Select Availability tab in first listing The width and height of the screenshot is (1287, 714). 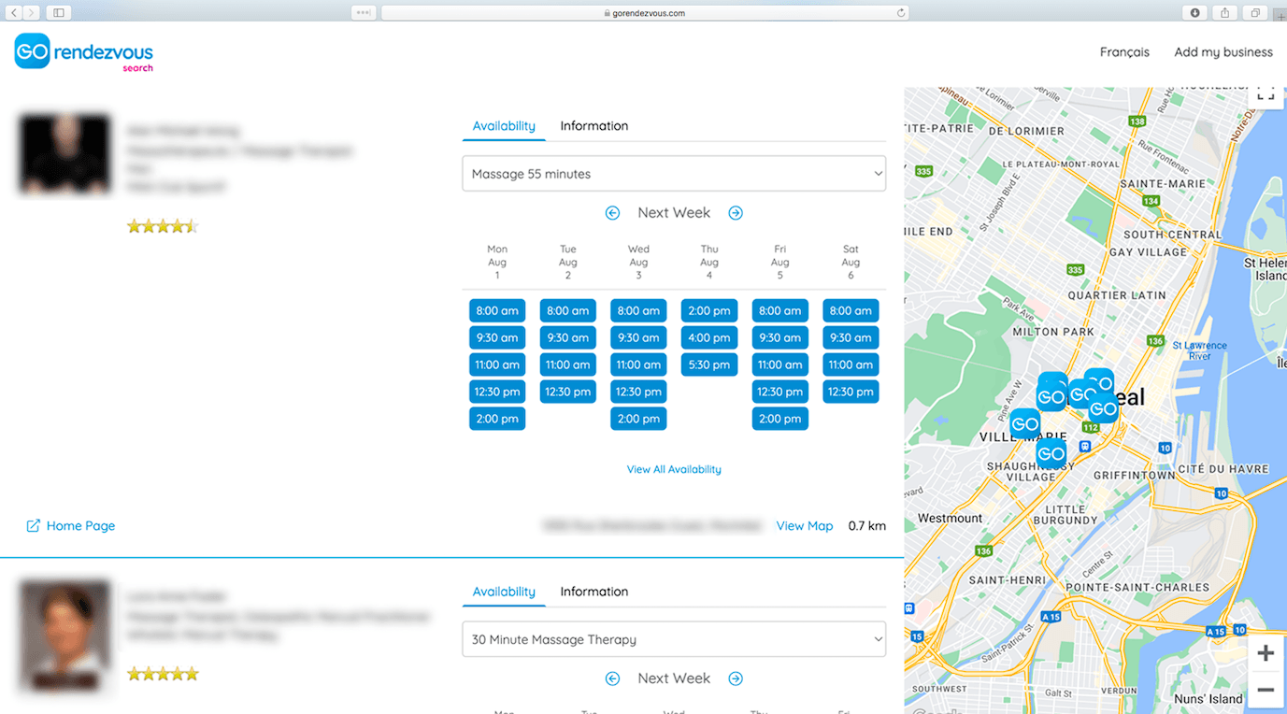point(504,126)
